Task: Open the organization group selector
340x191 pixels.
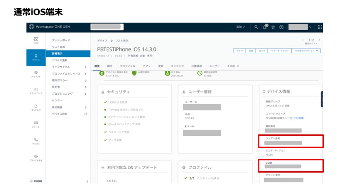Action: pos(107,27)
